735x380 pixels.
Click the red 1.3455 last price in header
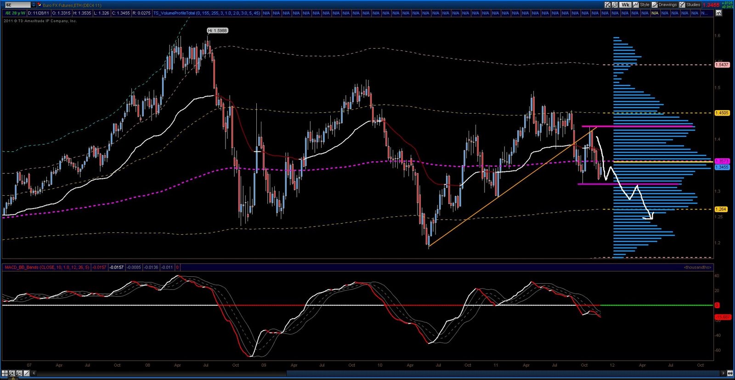(x=711, y=5)
